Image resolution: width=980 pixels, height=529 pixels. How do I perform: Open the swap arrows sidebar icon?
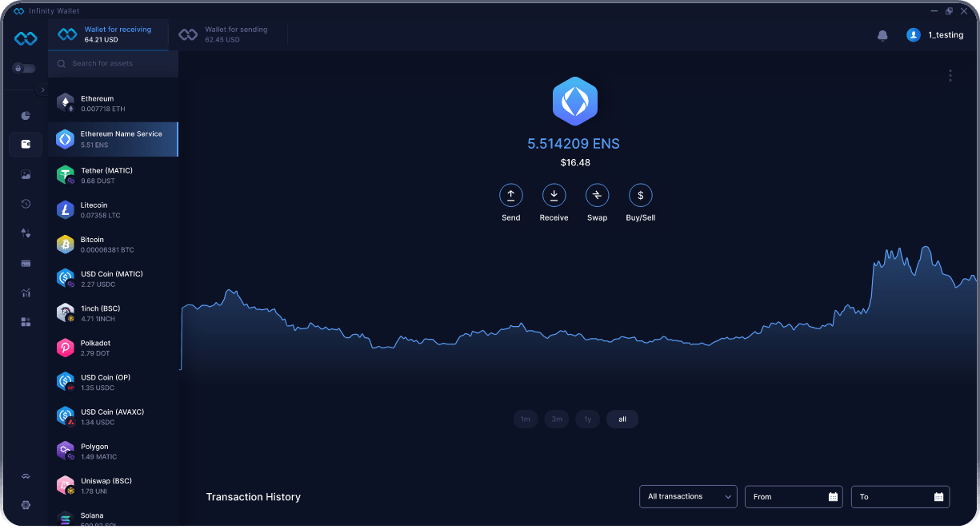point(26,233)
